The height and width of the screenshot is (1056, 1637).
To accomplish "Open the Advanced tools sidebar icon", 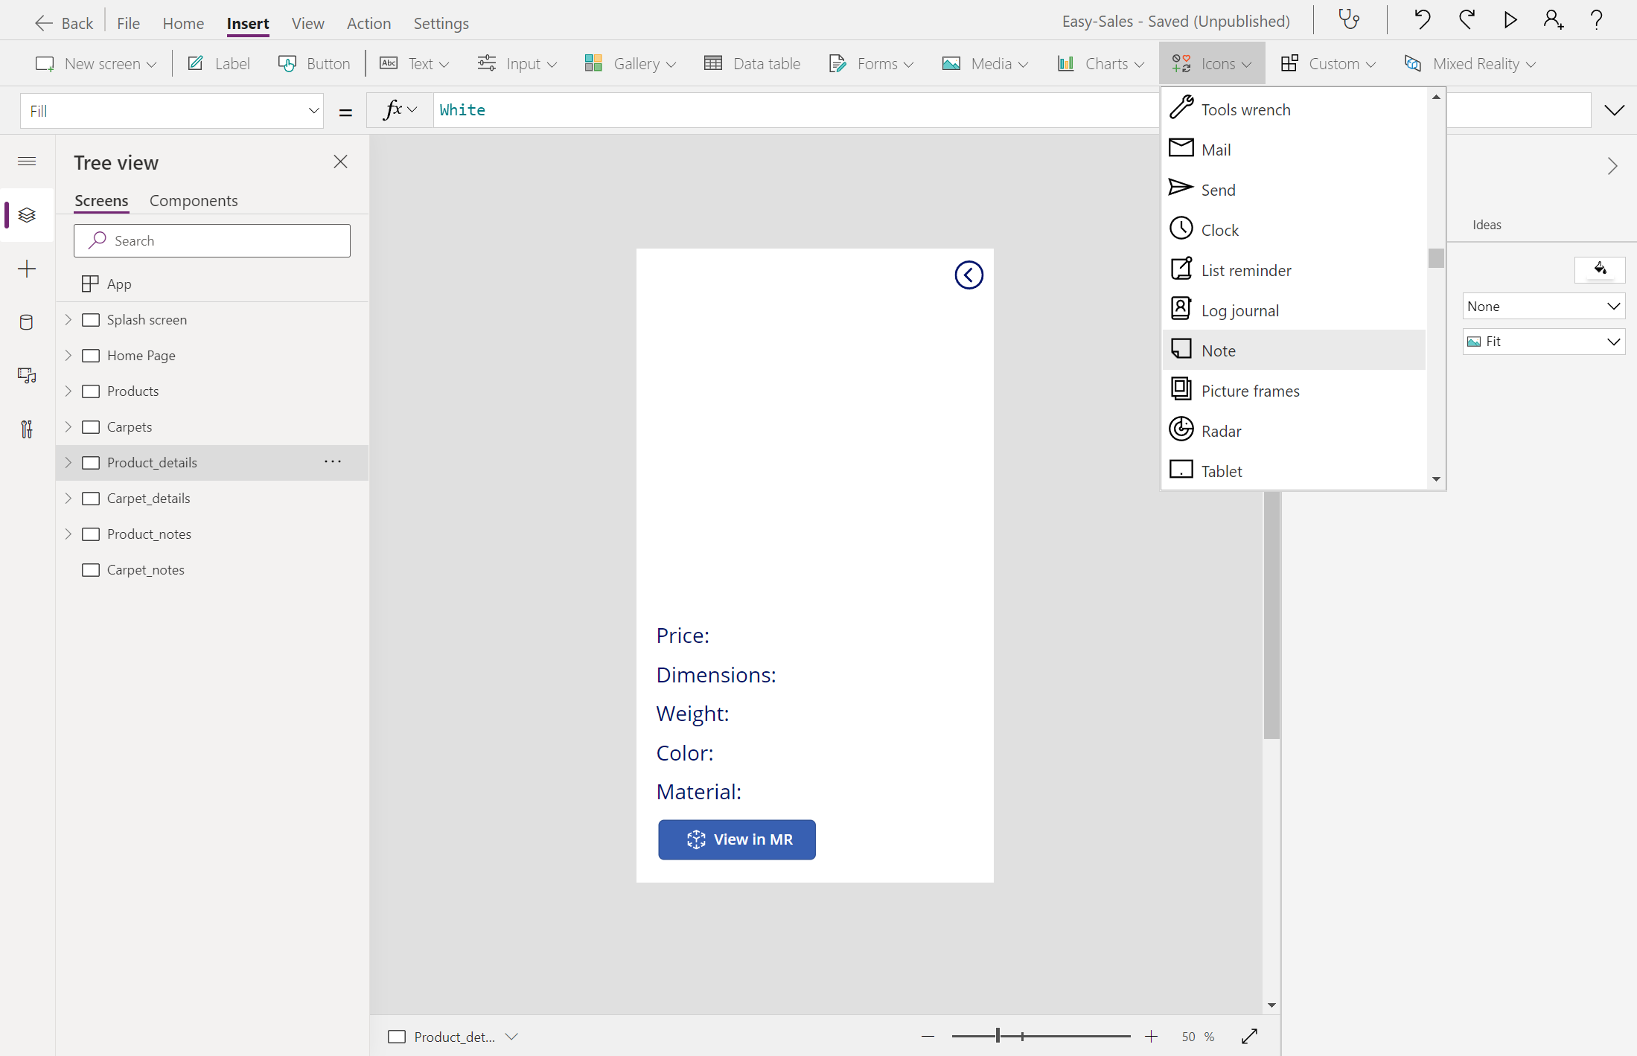I will 27,429.
